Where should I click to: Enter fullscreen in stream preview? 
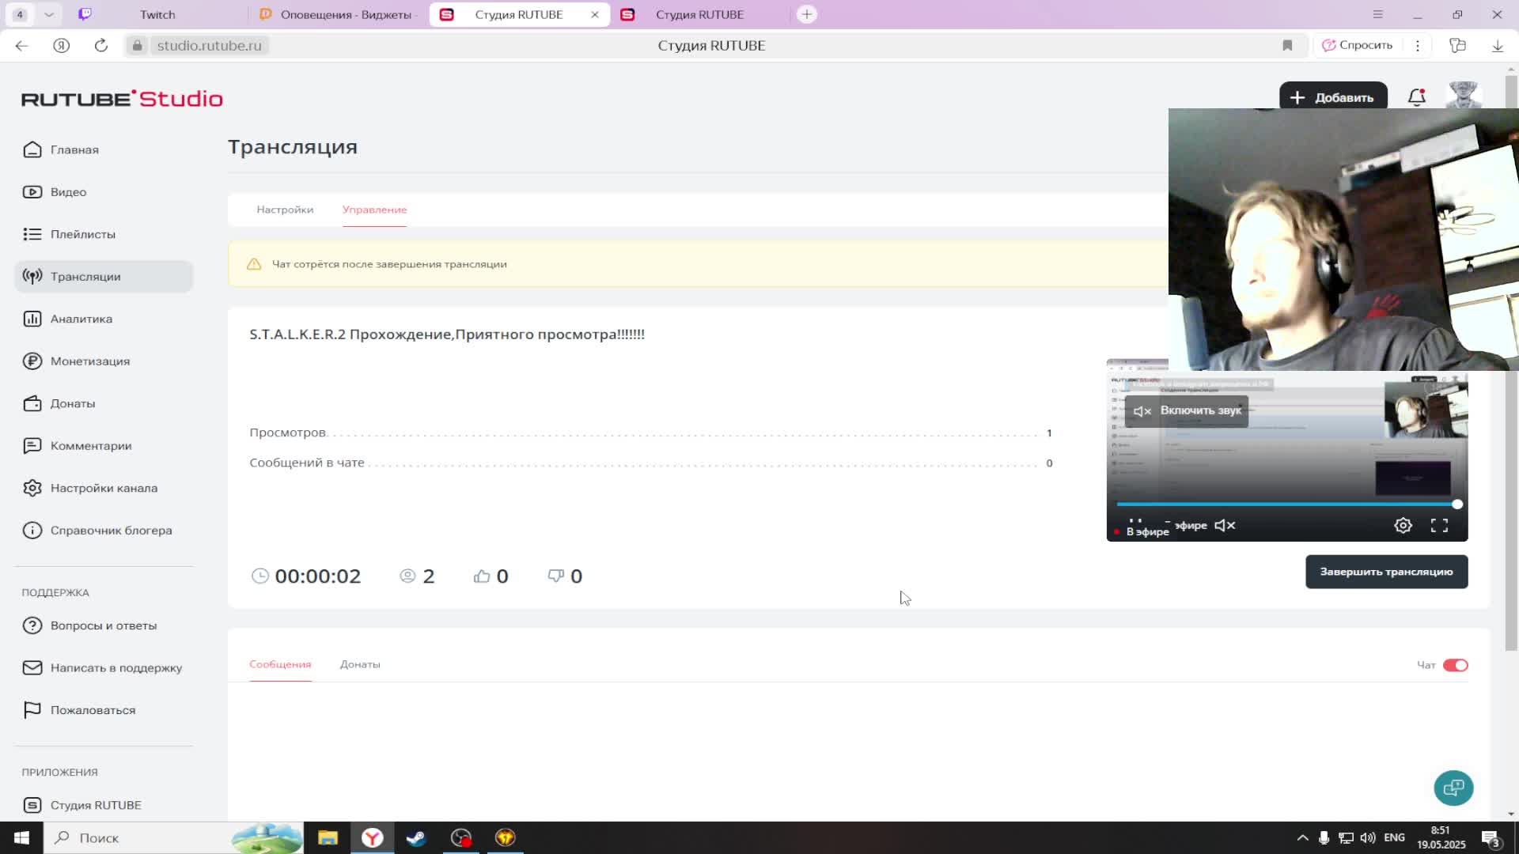tap(1439, 525)
